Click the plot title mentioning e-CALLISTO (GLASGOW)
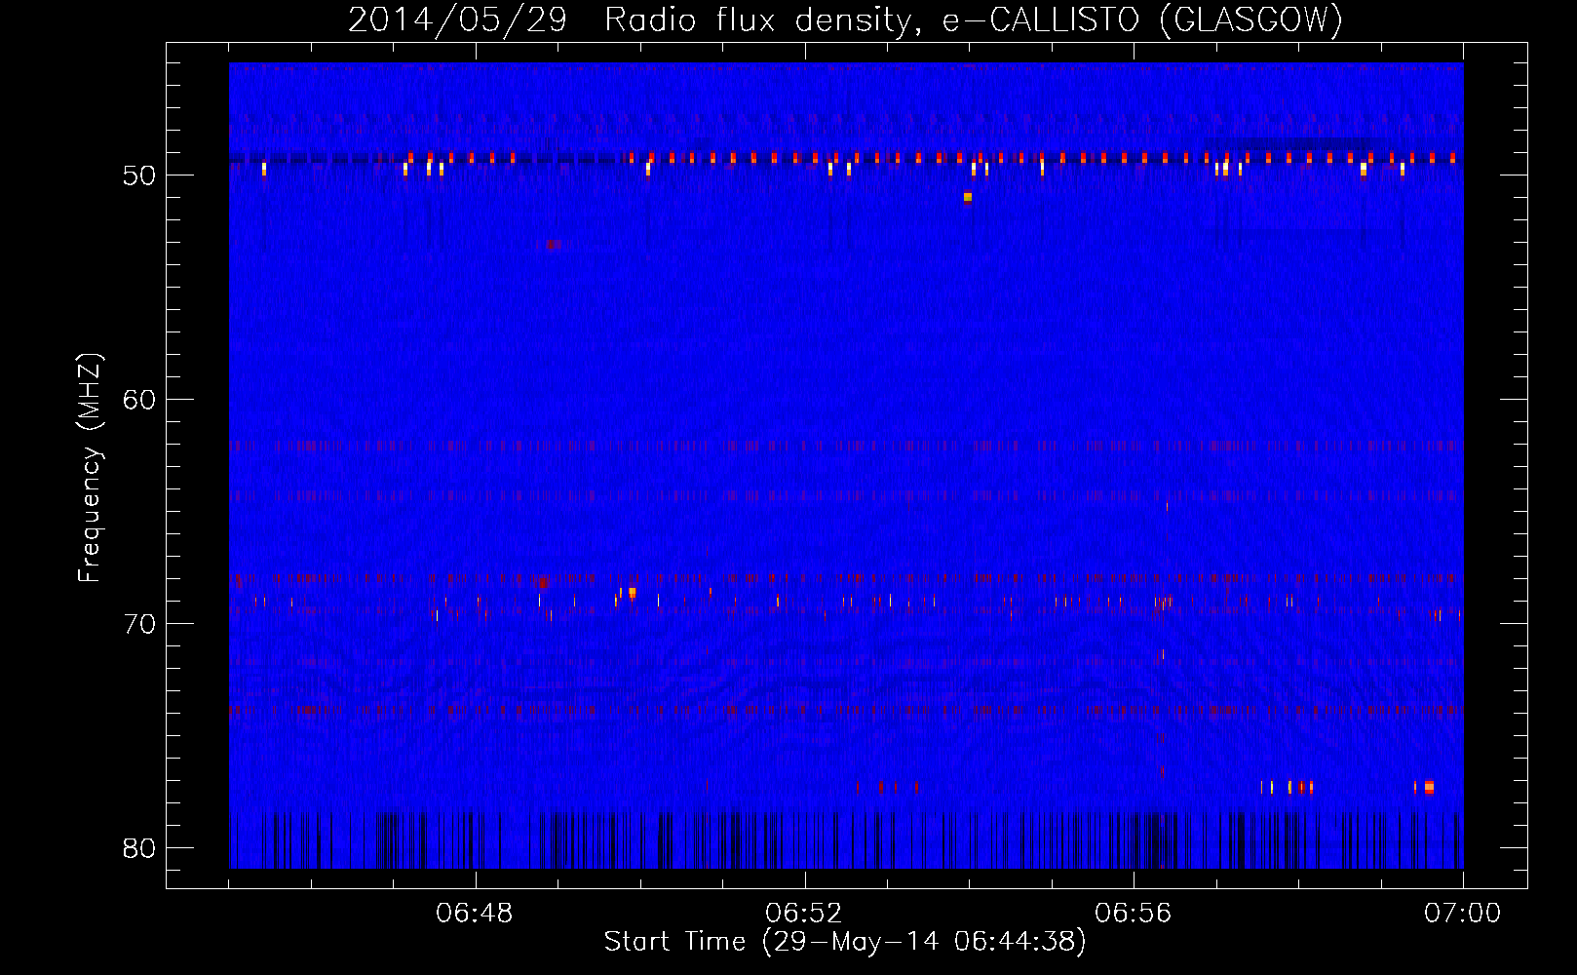Screen dimensions: 1577x975 845,19
